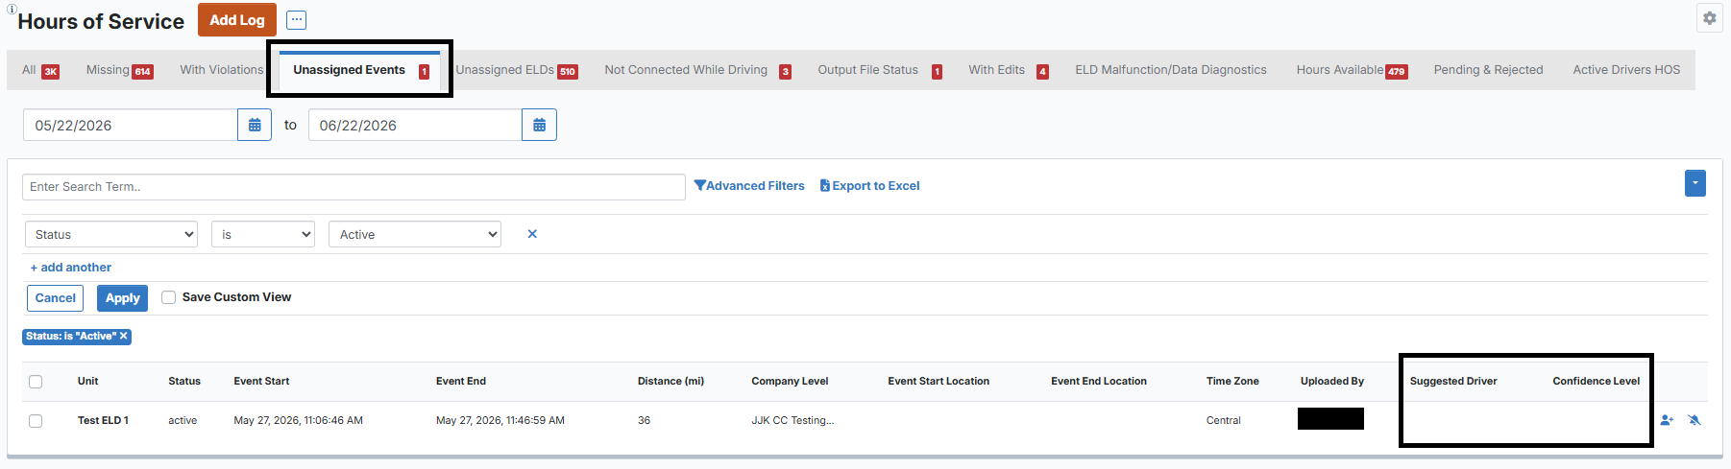The width and height of the screenshot is (1731, 469).
Task: Open Not Connected While Driving tab
Action: click(697, 70)
